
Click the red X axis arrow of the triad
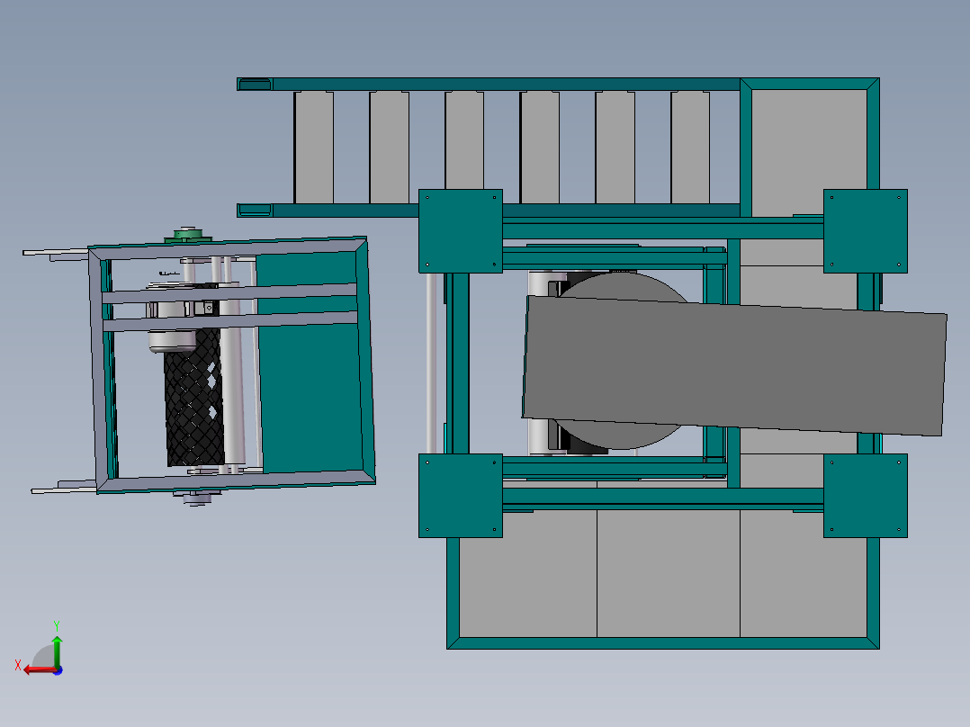[x=39, y=670]
